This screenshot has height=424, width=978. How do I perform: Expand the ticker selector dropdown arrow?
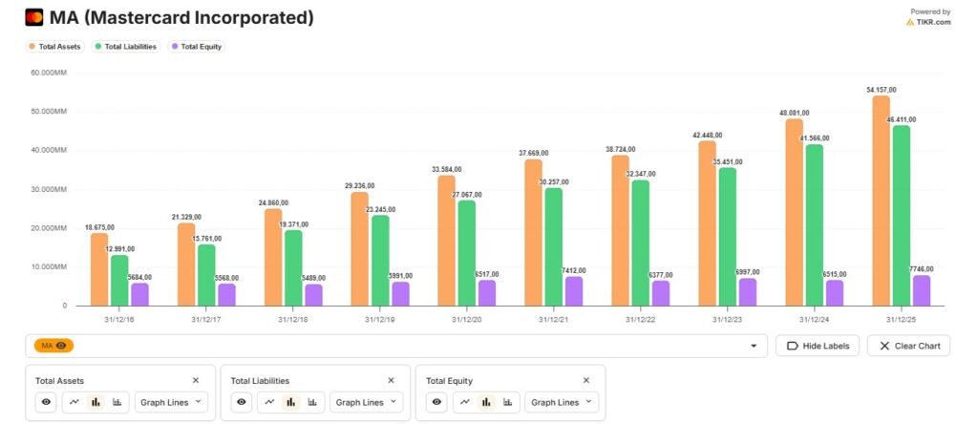pyautogui.click(x=754, y=346)
